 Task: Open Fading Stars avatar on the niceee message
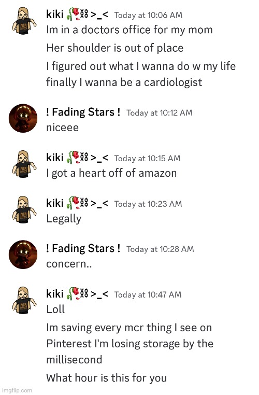click(x=23, y=118)
